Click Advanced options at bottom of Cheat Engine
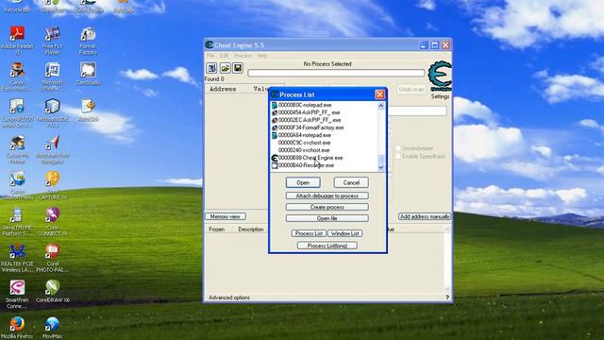Viewport: 604px width, 340px height. click(x=229, y=297)
